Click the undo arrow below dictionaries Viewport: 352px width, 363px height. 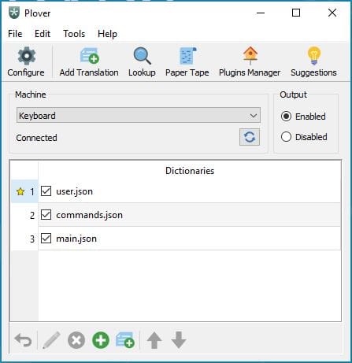[23, 340]
